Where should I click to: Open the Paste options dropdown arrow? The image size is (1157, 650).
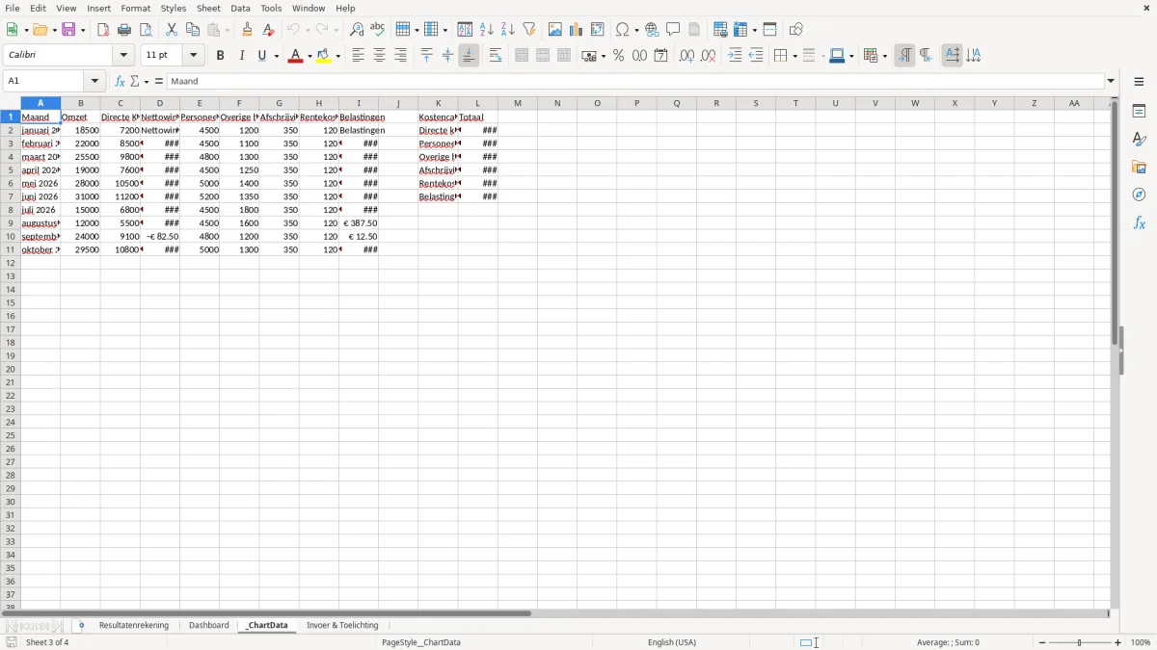coord(229,30)
